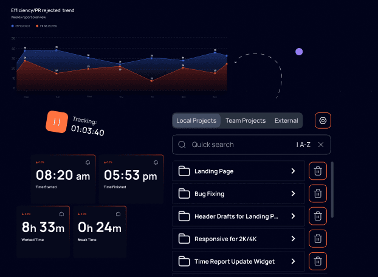Delete the Bug Fixing project
378x277 pixels.
318,194
